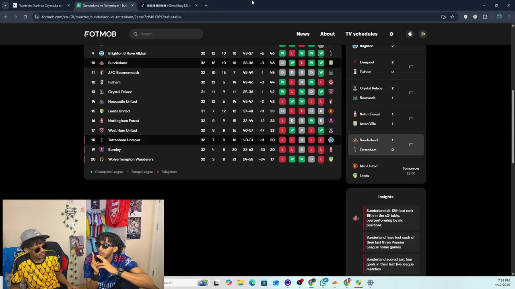
Task: Click Fulham's next opponent badge in table
Action: (331, 82)
